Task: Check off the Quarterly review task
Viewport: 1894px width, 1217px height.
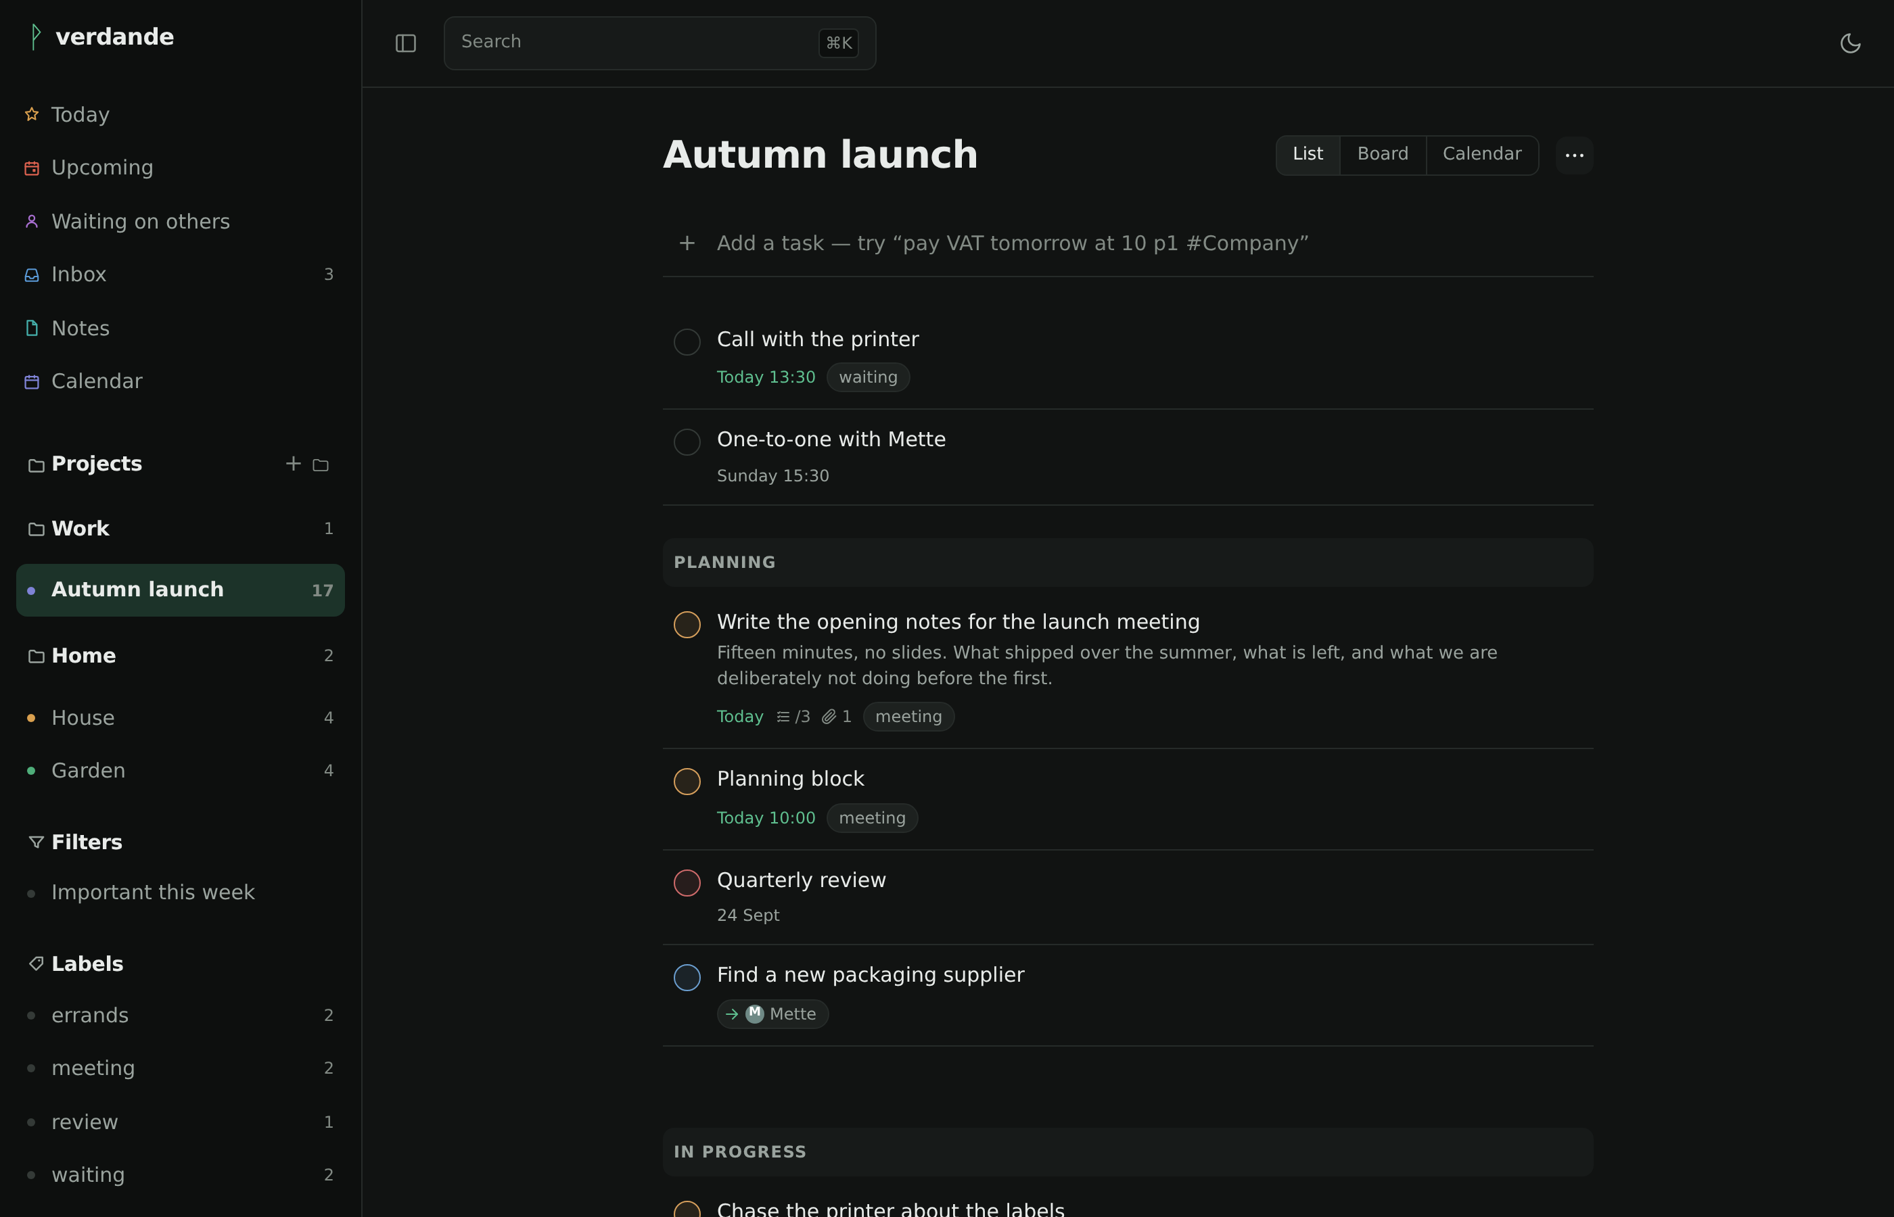Action: (687, 883)
